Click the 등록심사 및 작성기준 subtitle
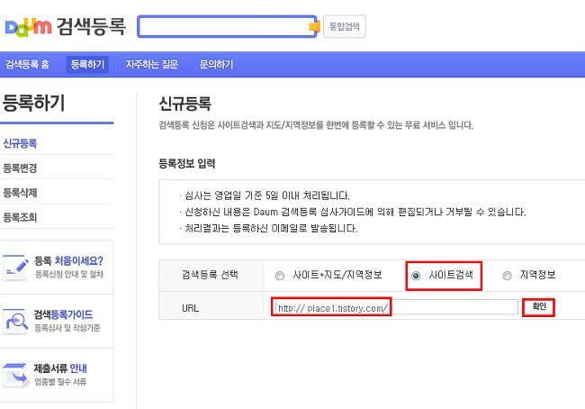The image size is (585, 409). point(67,328)
